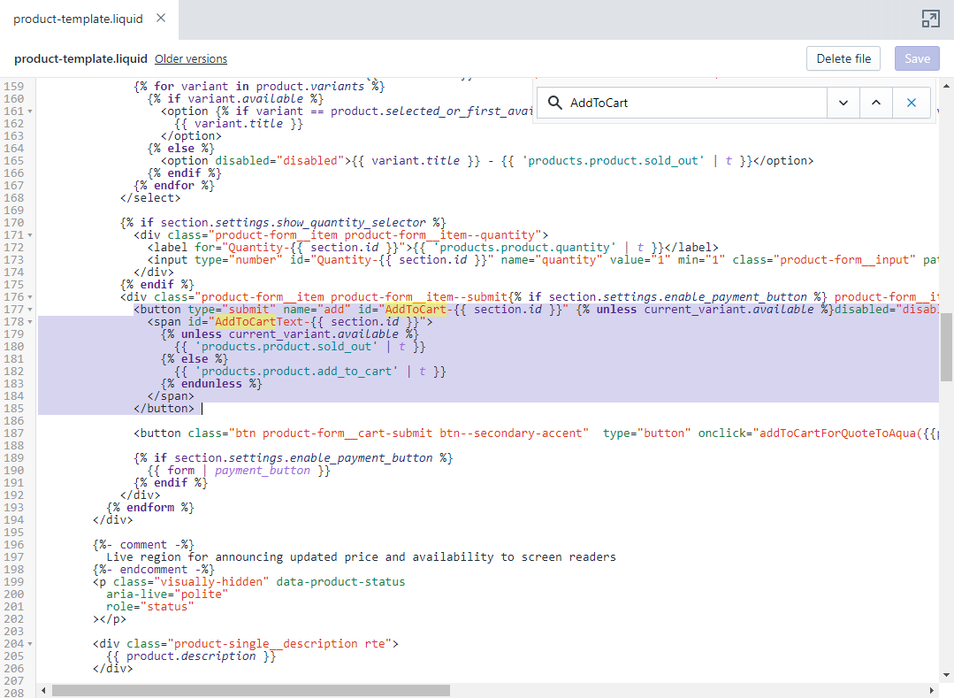Click vertical scrollbar down arrow

[946, 675]
